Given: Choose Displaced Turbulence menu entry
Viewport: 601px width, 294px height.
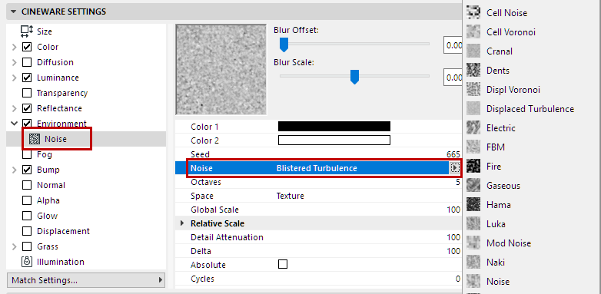Looking at the screenshot, I should tap(530, 109).
